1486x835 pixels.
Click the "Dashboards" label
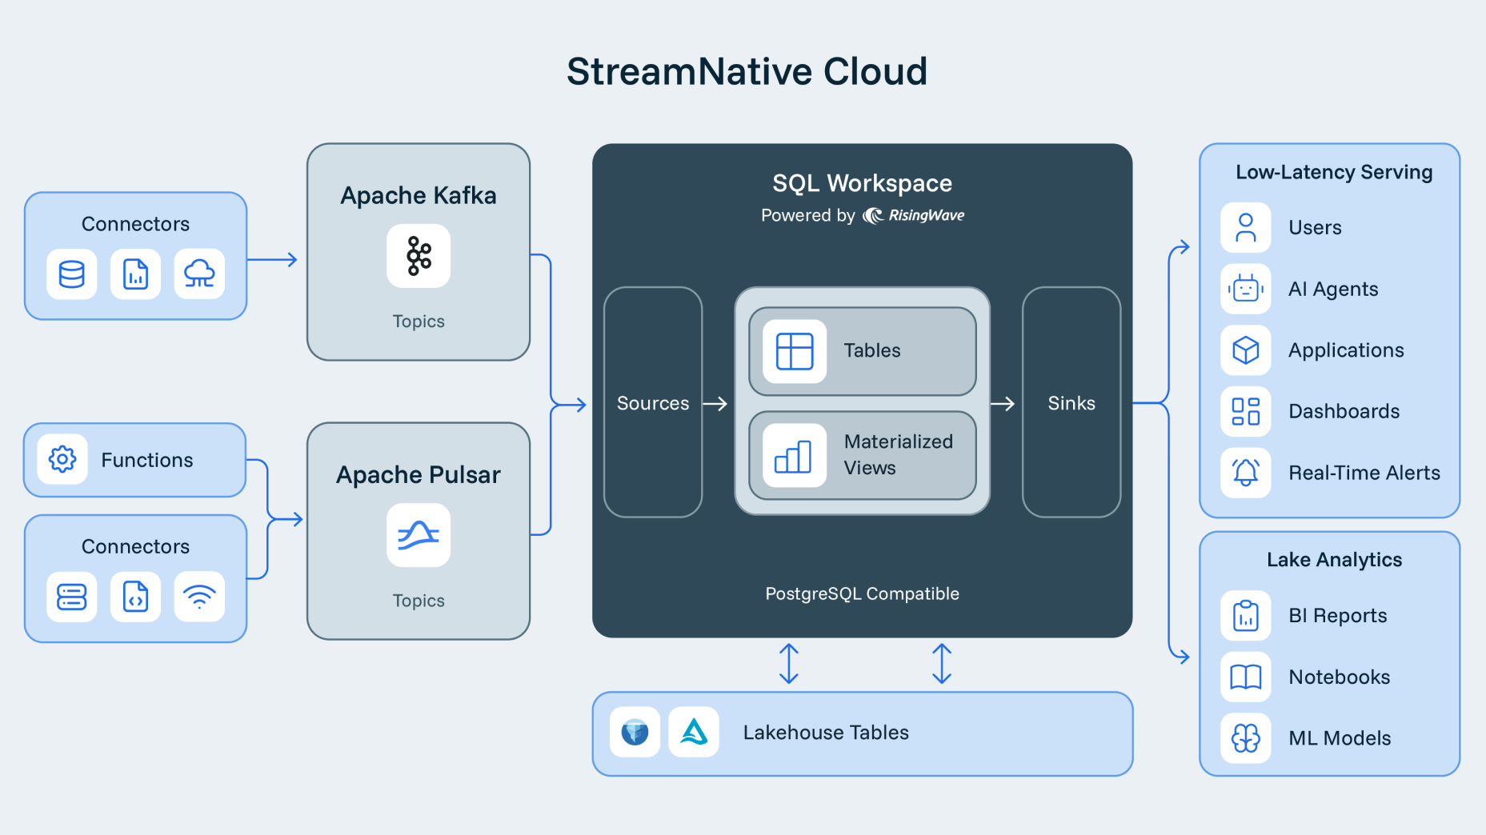(1344, 412)
